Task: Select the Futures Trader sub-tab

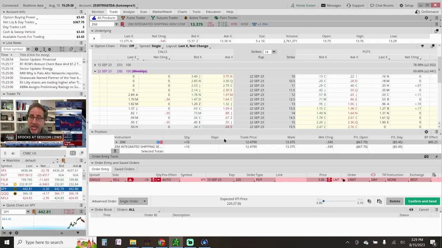Action: pos(165,18)
